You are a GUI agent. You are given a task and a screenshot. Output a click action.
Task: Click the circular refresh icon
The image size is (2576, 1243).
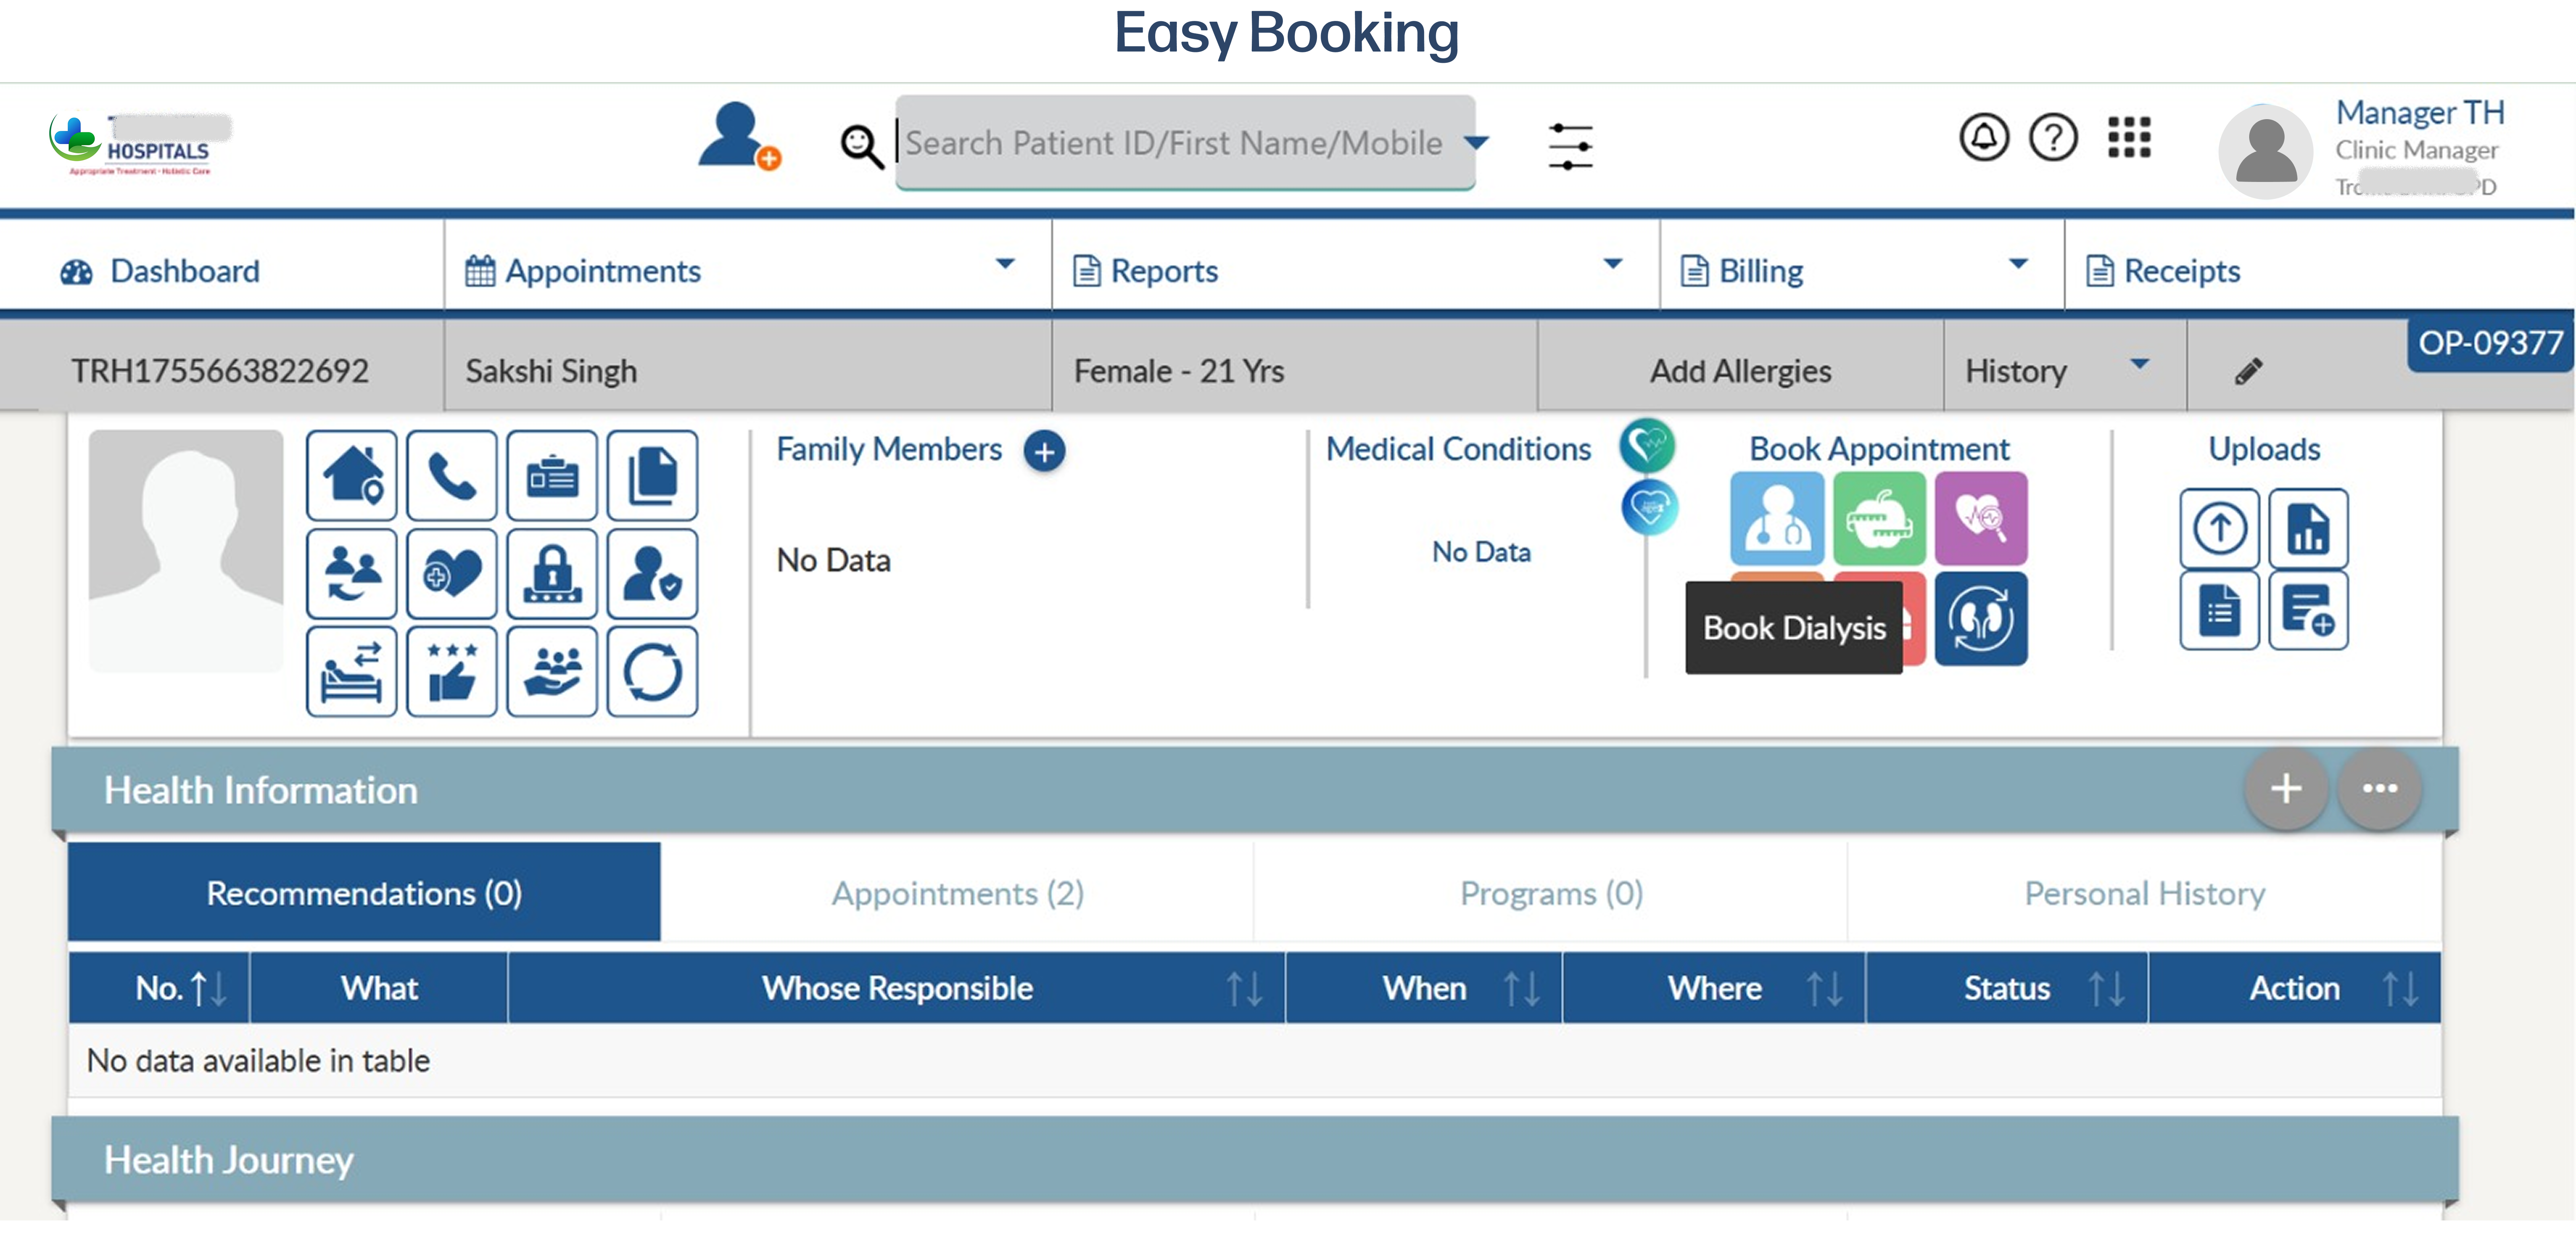(652, 672)
